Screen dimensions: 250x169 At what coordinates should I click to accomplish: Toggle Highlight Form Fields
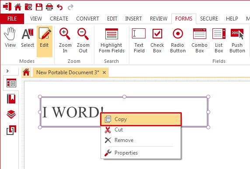tap(111, 41)
